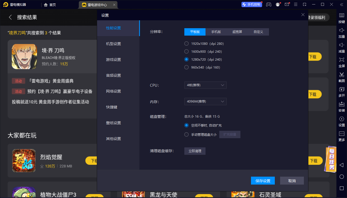Open the CPU core count dropdown
The image size is (347, 198).
coord(205,85)
